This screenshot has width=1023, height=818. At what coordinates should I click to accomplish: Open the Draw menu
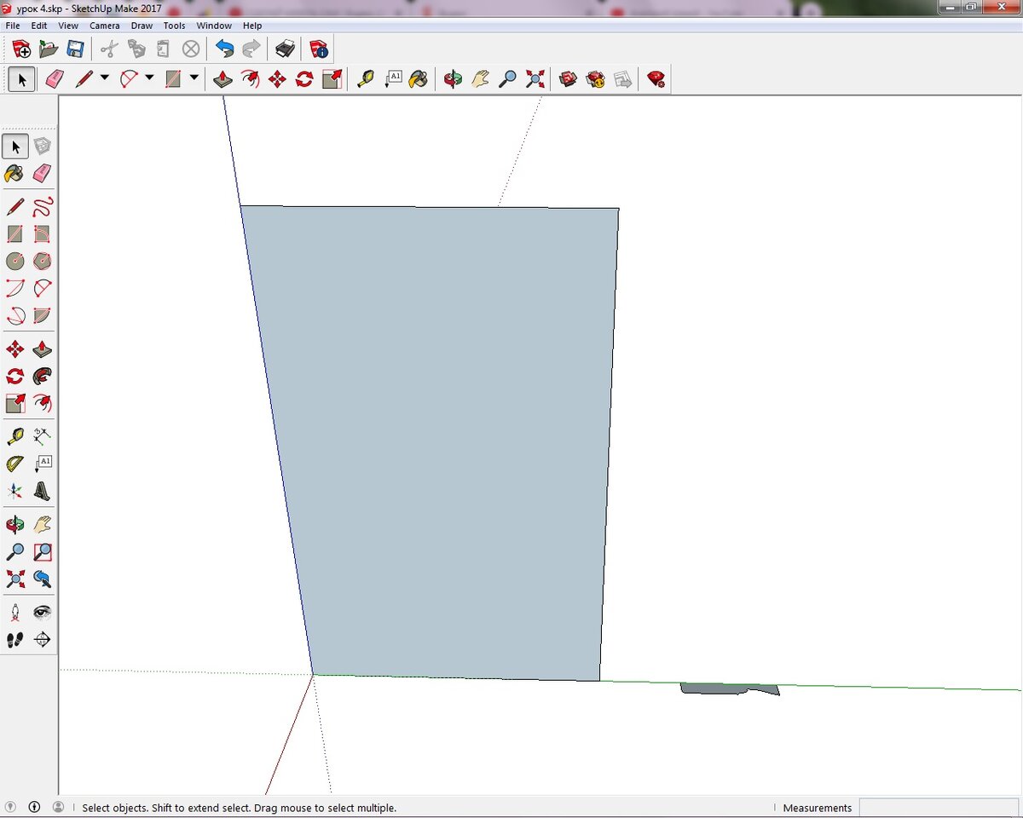pyautogui.click(x=142, y=26)
